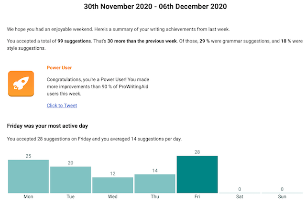Click the orange rocket Power User icon
306x204 pixels.
pyautogui.click(x=21, y=84)
